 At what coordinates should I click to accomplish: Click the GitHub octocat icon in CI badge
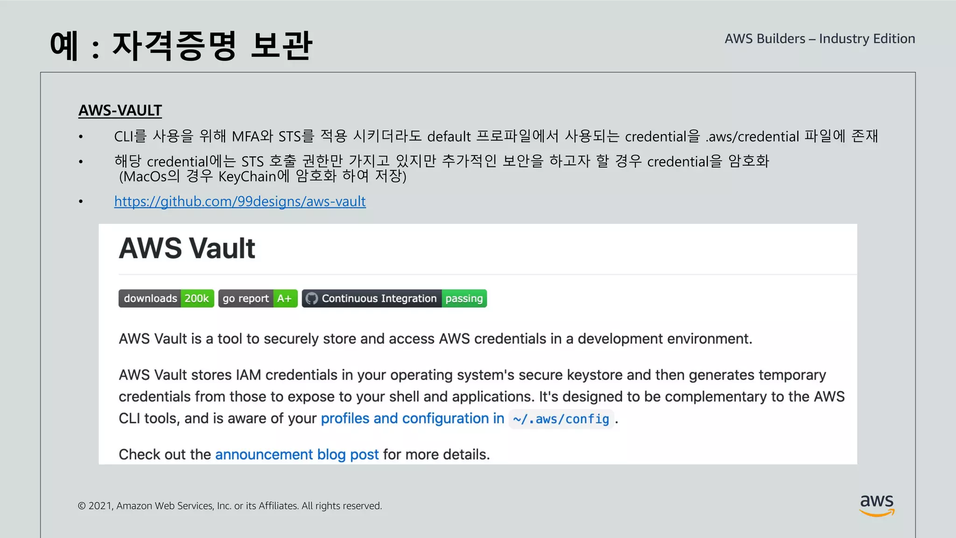pos(311,298)
